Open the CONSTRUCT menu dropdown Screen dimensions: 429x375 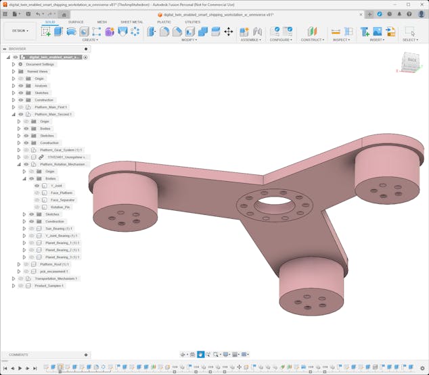[312, 40]
